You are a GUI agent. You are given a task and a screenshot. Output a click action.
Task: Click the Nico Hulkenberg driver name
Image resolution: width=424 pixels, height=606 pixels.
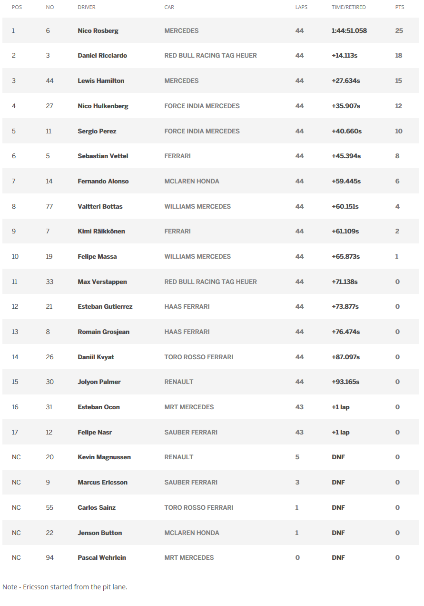[x=103, y=106]
